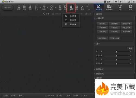Choose 图片拼接 from the collage menu
Viewport: 136px width, 98px height.
click(71, 24)
